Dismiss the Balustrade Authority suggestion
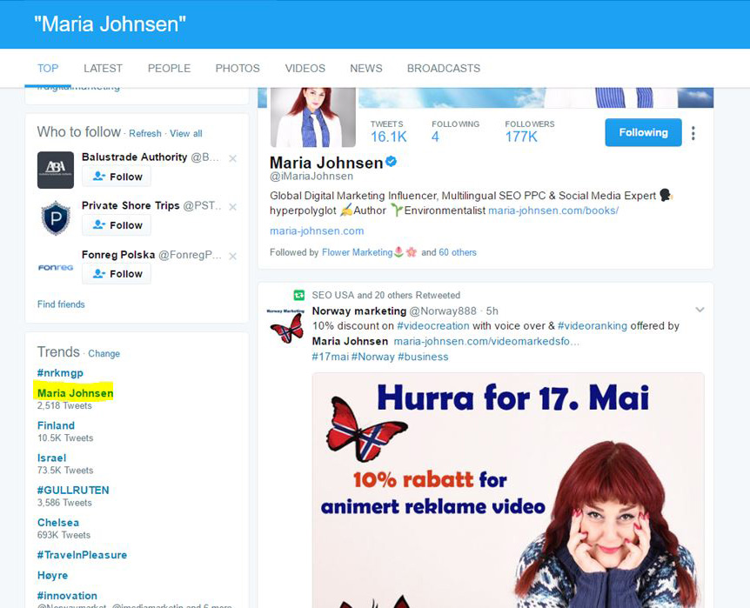Image resolution: width=750 pixels, height=608 pixels. [233, 158]
